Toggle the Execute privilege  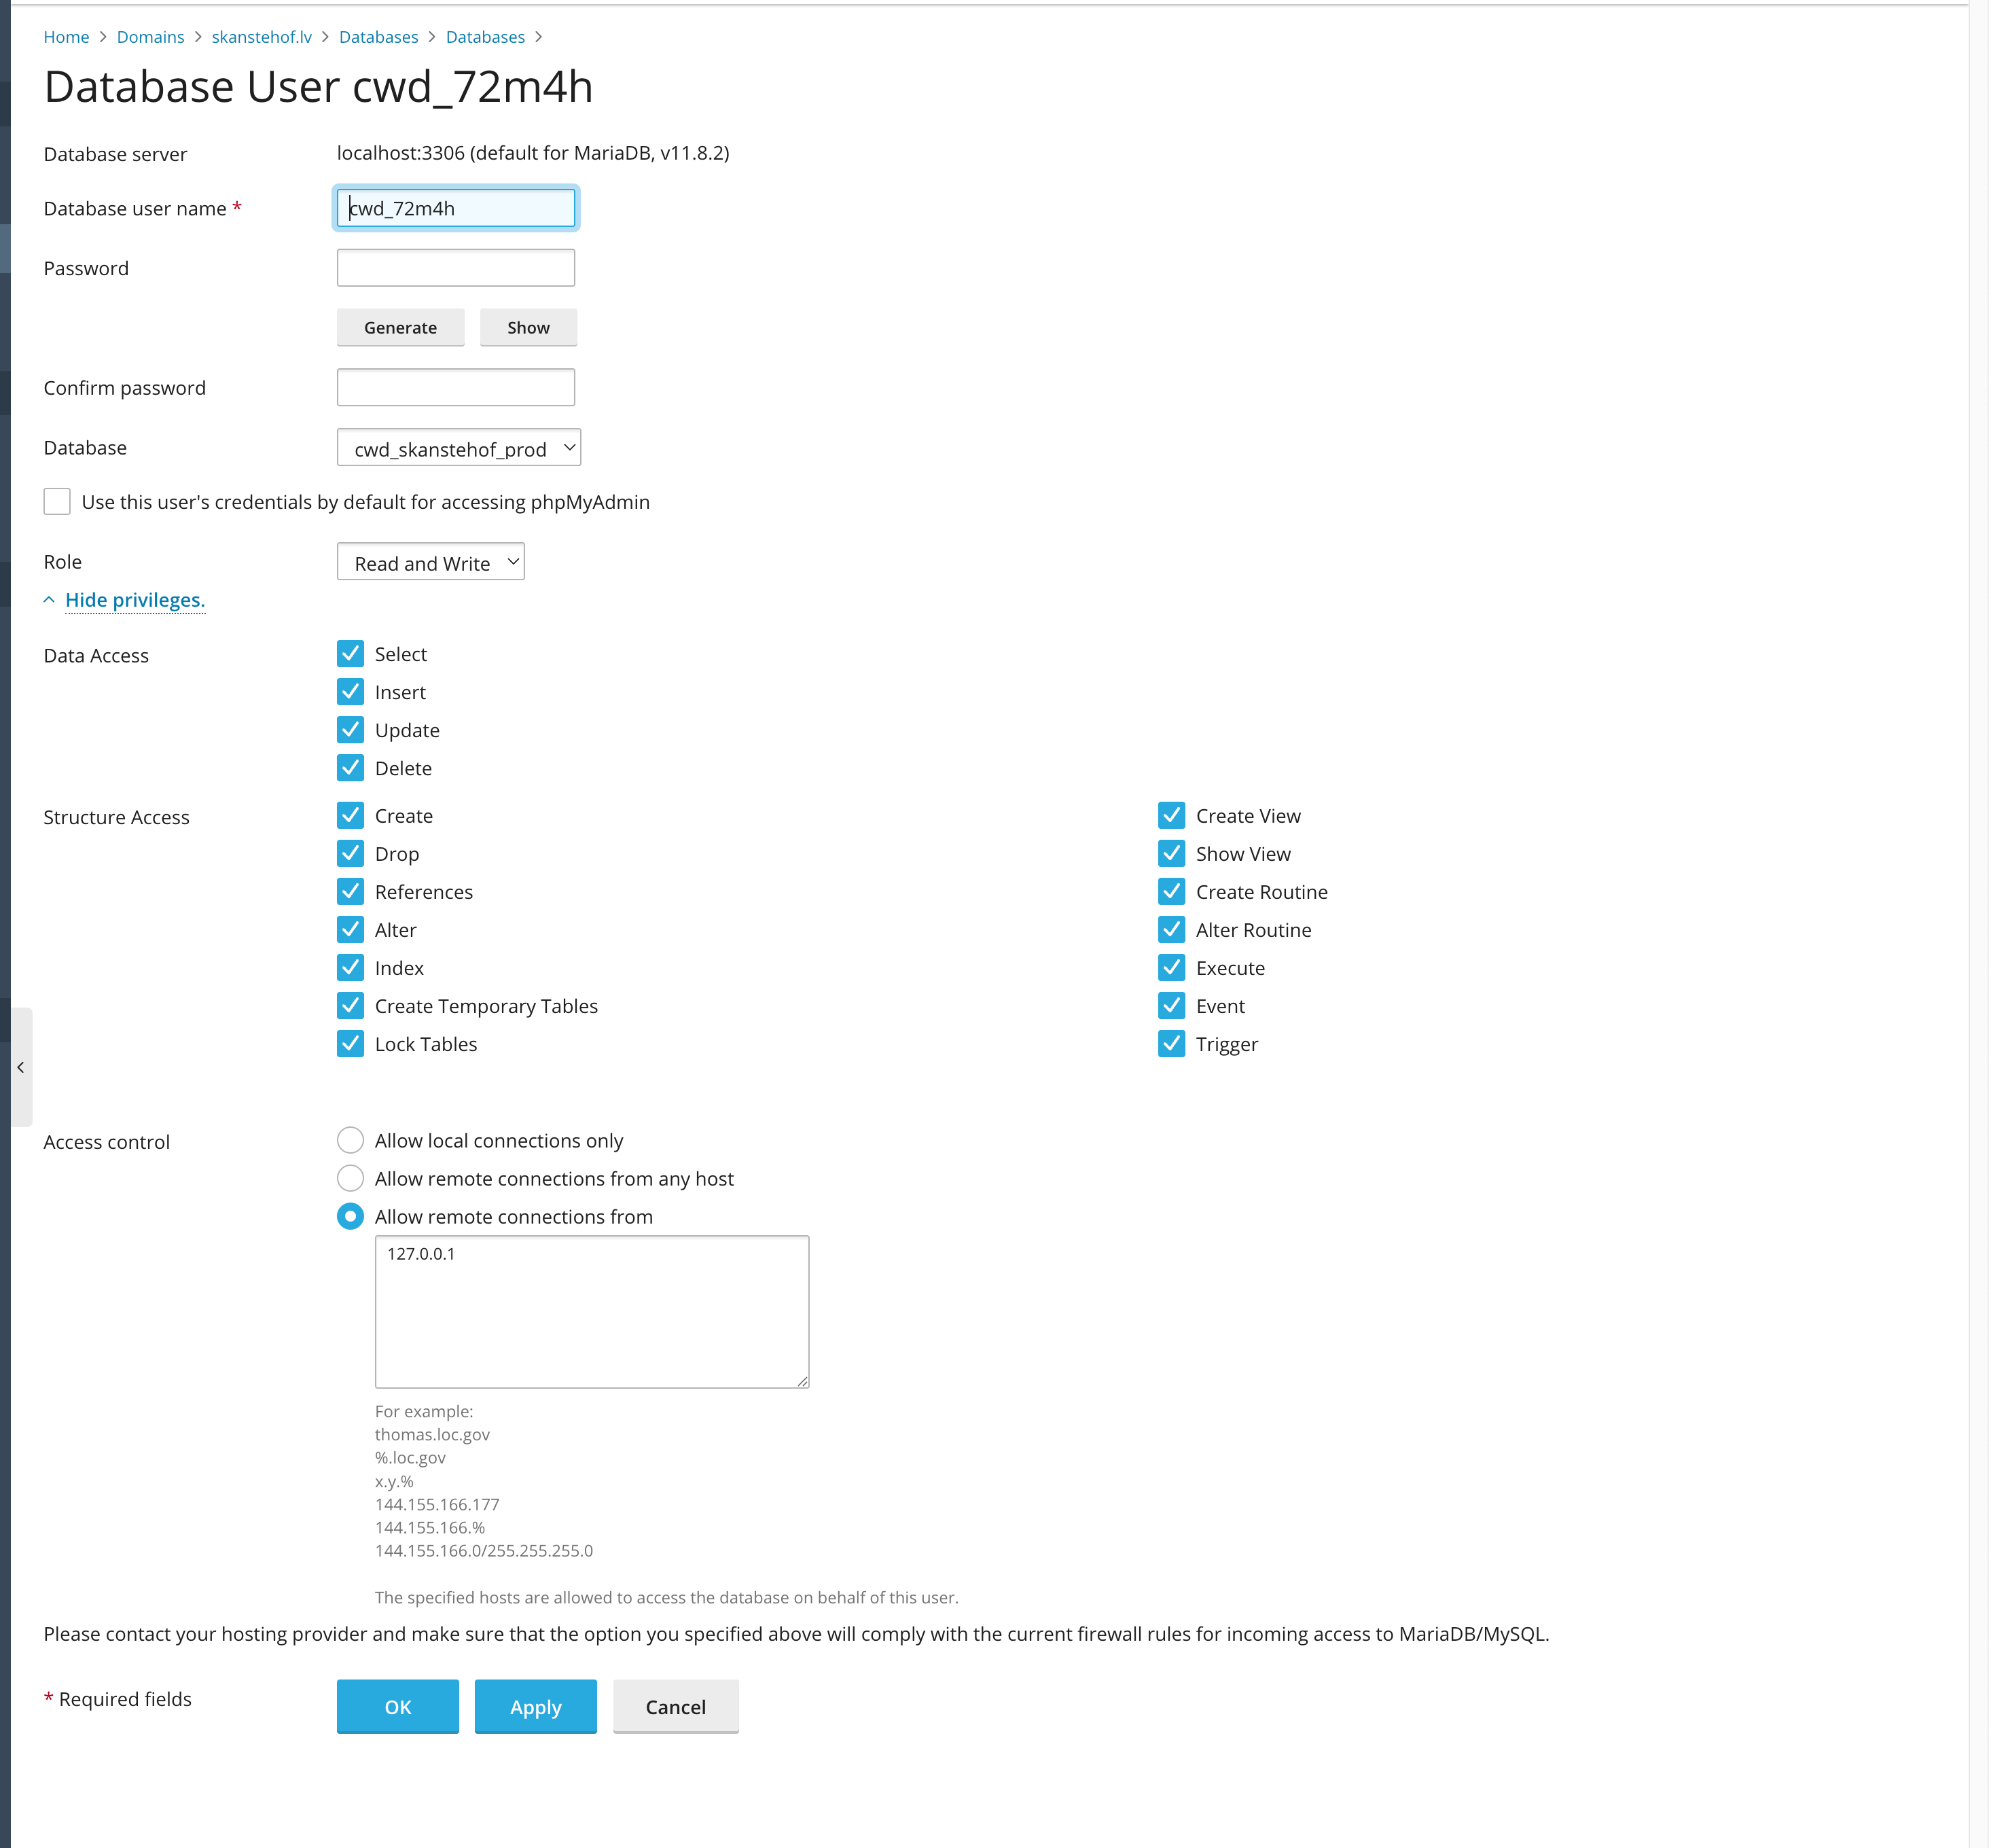coord(1172,968)
